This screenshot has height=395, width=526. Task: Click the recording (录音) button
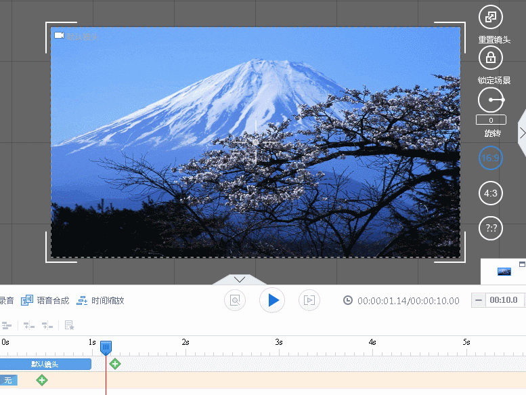(6, 300)
